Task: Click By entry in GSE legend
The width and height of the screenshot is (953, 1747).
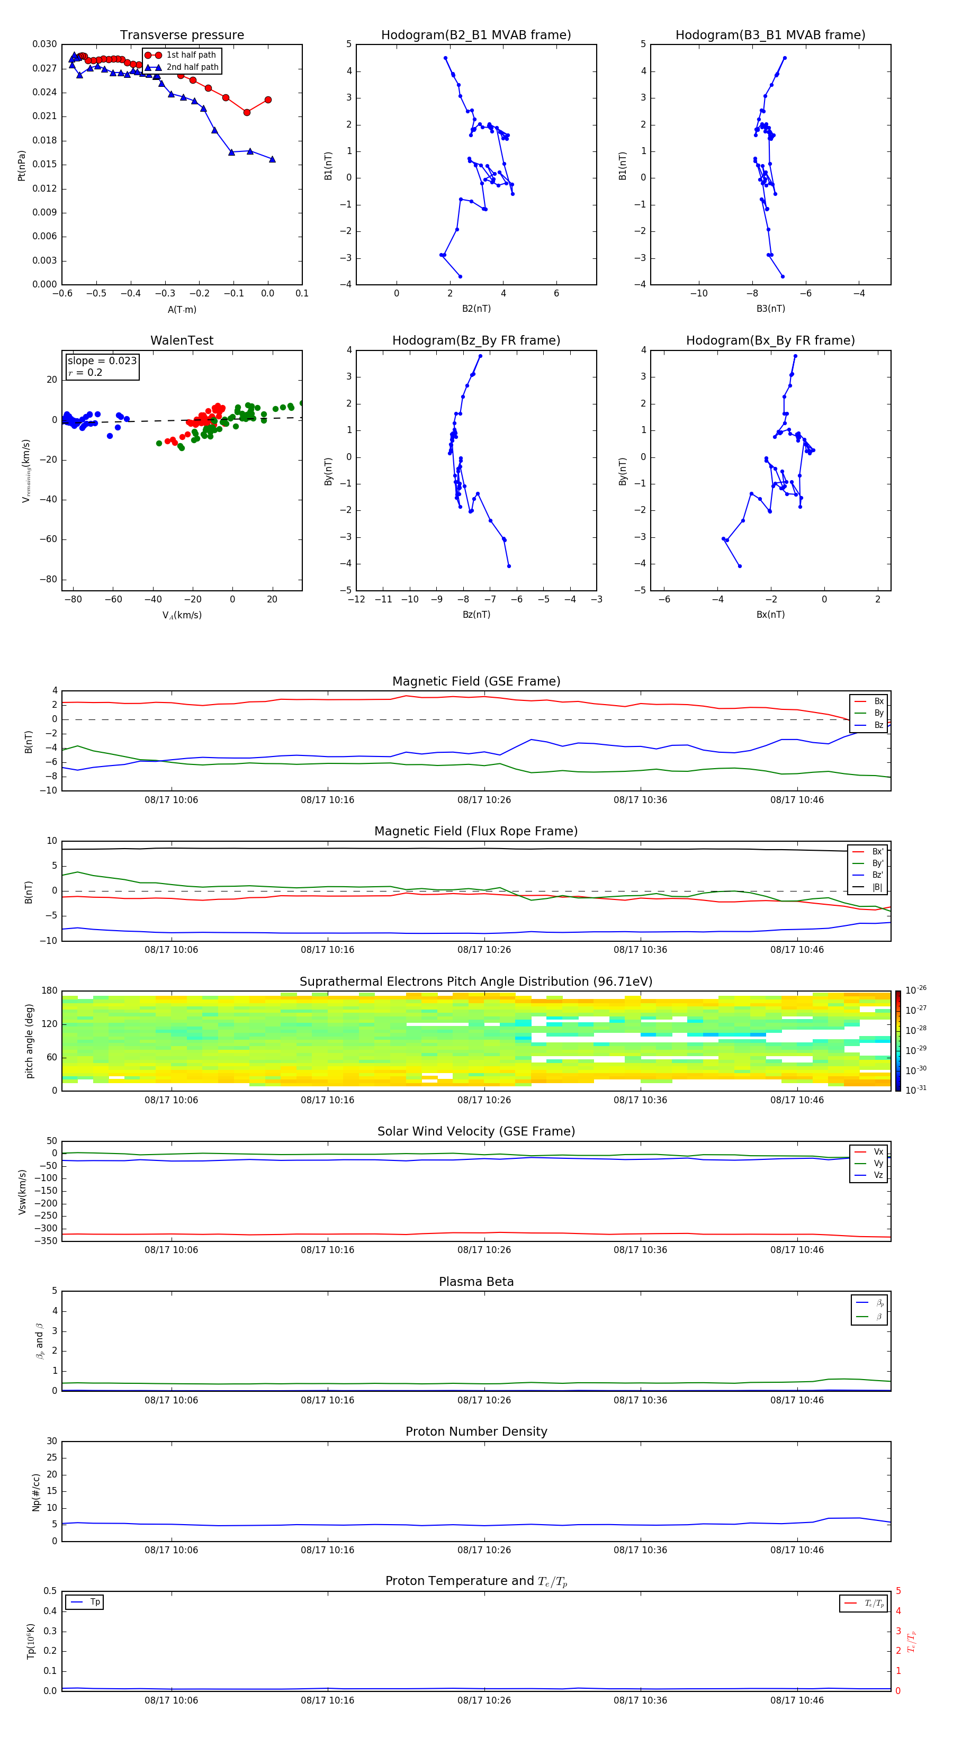Action: pyautogui.click(x=869, y=714)
